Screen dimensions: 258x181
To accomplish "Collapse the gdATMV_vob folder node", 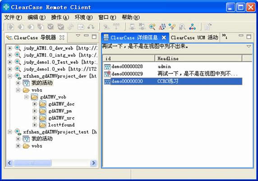I will click(26, 97).
